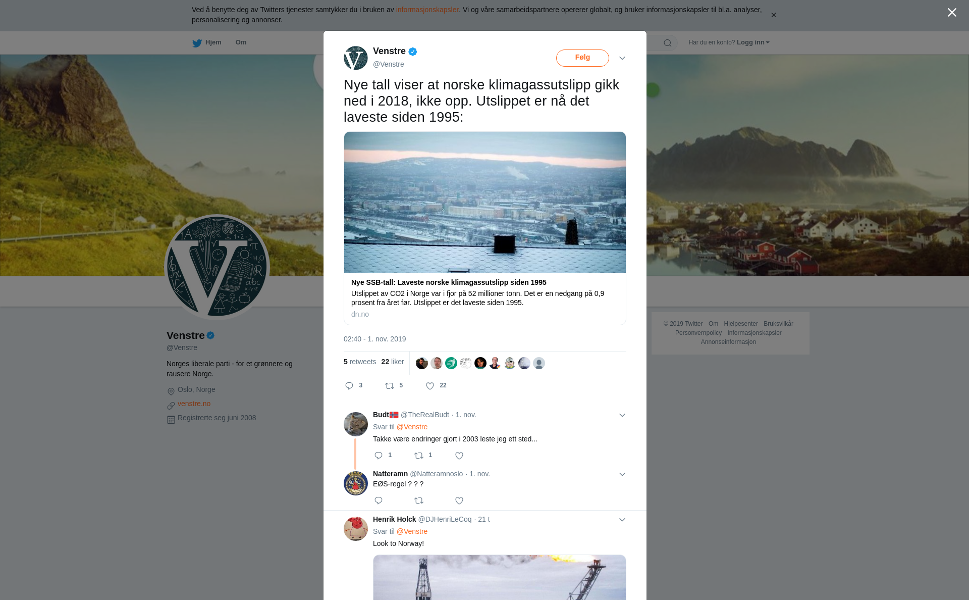This screenshot has height=600, width=969.
Task: Like the main Venstre tweet with the heart icon
Action: 430,386
